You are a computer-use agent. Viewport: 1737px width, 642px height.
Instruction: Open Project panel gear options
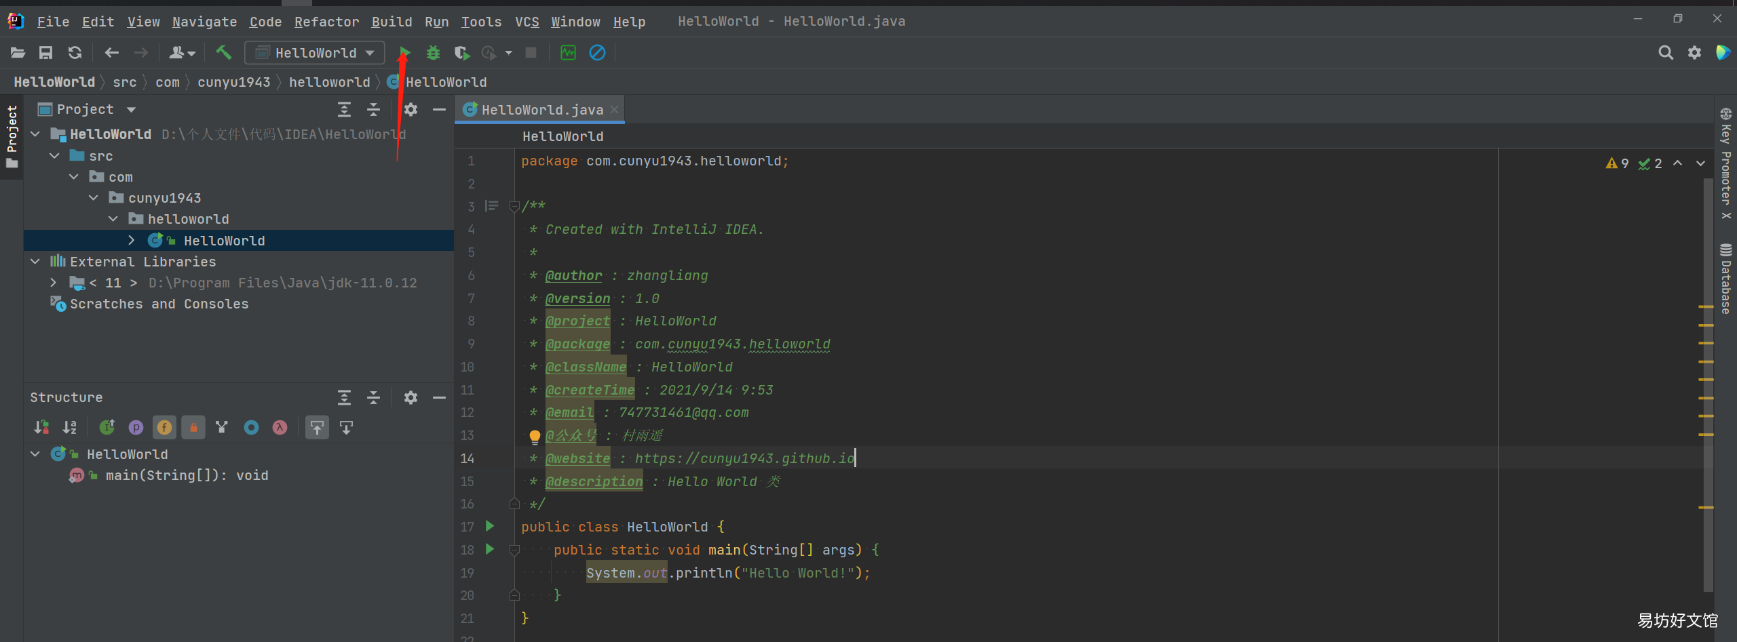coord(411,109)
